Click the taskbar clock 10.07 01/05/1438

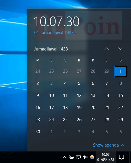pos(106,157)
